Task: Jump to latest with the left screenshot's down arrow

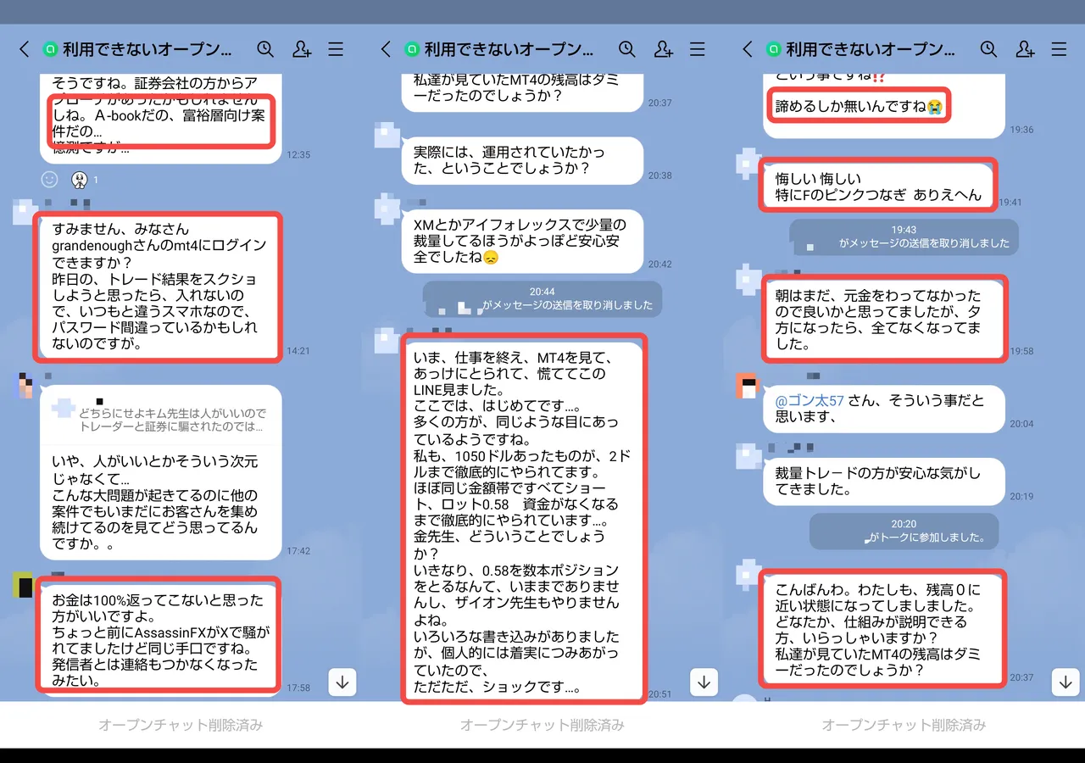Action: tap(342, 682)
